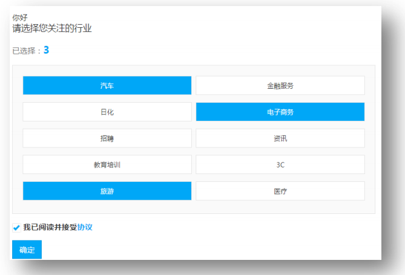Screen dimensions: 405x275
Task: Click blank white space right of 确定 button
Action: [x=182, y=250]
